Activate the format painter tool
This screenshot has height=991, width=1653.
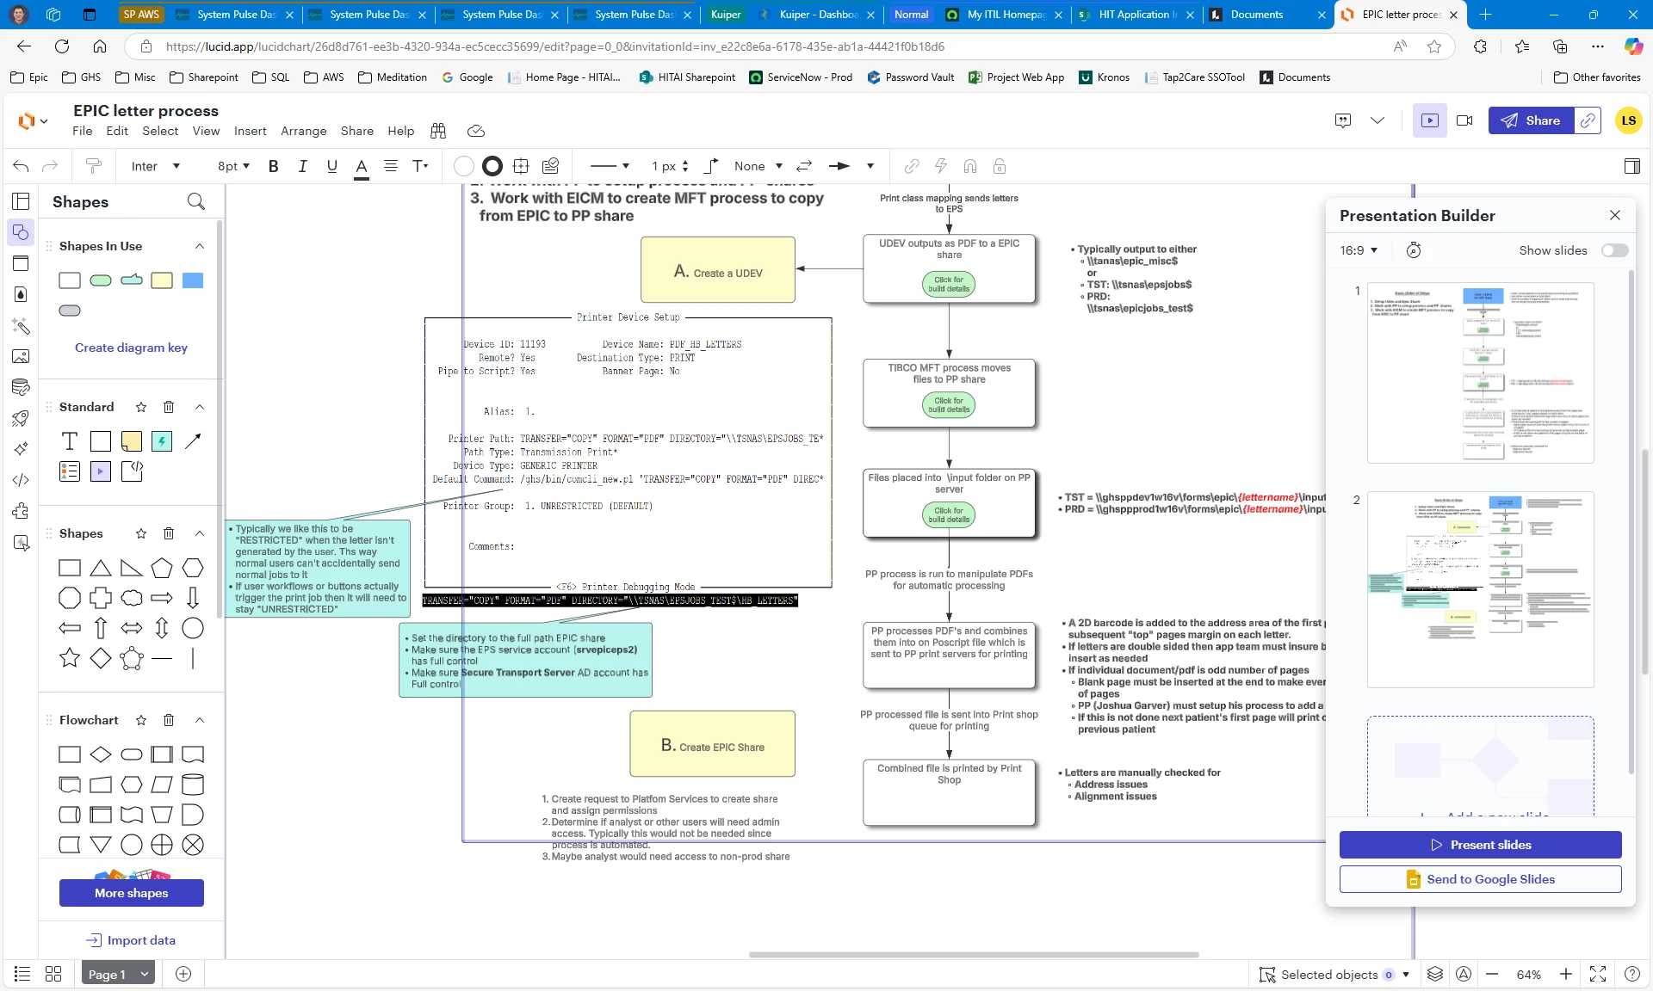tap(93, 166)
